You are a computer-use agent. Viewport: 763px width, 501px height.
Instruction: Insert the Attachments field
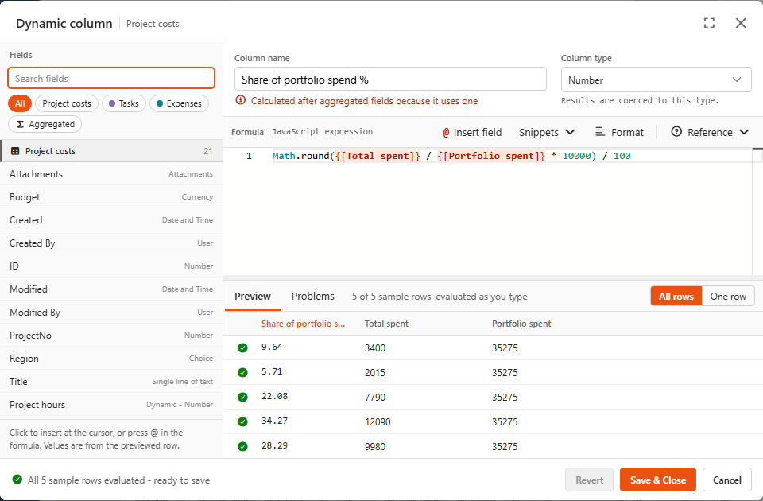click(x=111, y=174)
